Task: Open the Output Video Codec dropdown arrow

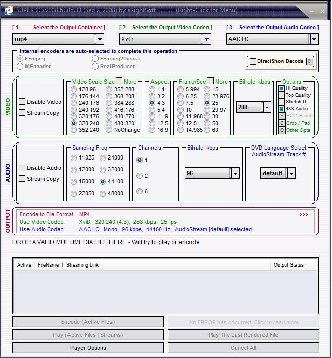Action: click(206, 39)
